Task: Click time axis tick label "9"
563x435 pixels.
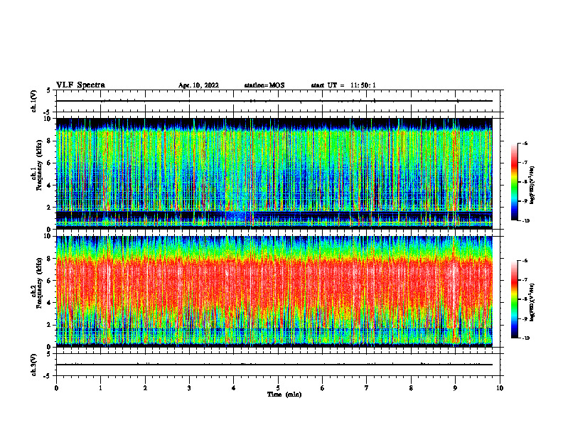Action: [x=455, y=388]
